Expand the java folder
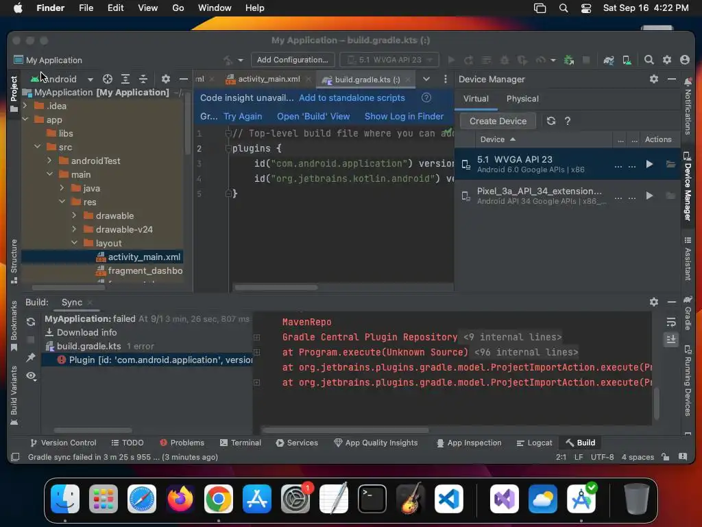Screen dimensions: 702x527 (62, 188)
